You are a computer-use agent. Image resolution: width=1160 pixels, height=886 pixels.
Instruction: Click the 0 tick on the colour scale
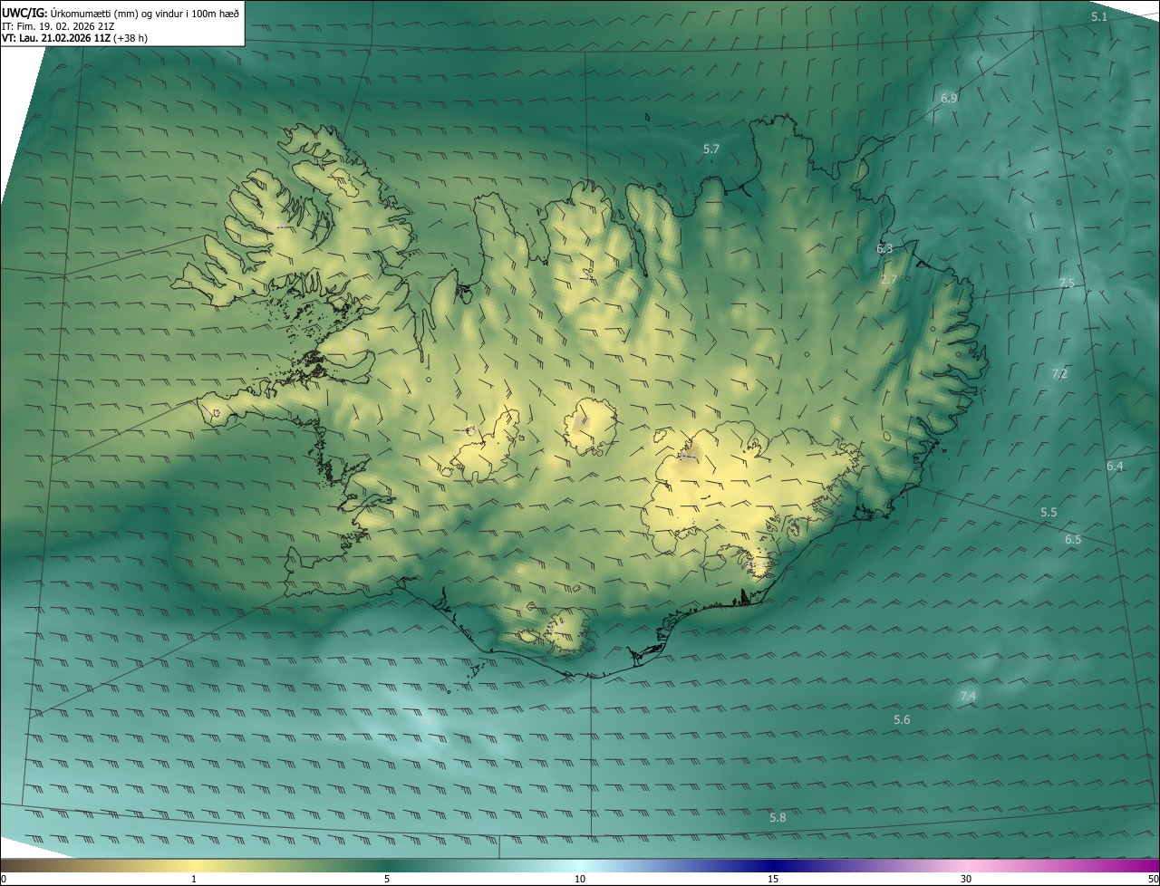click(4, 879)
